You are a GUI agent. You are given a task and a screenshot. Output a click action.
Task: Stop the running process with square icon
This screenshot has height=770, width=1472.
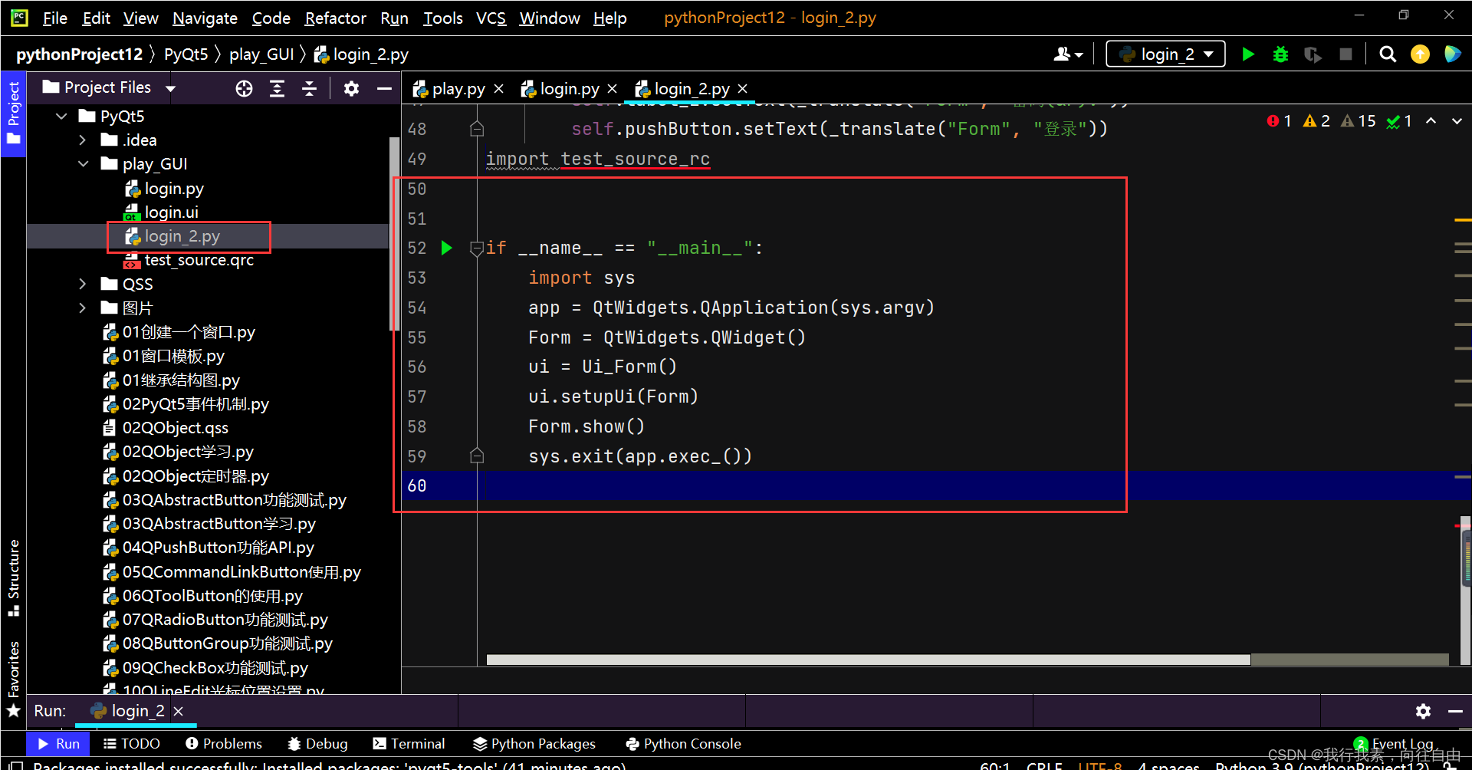1346,54
